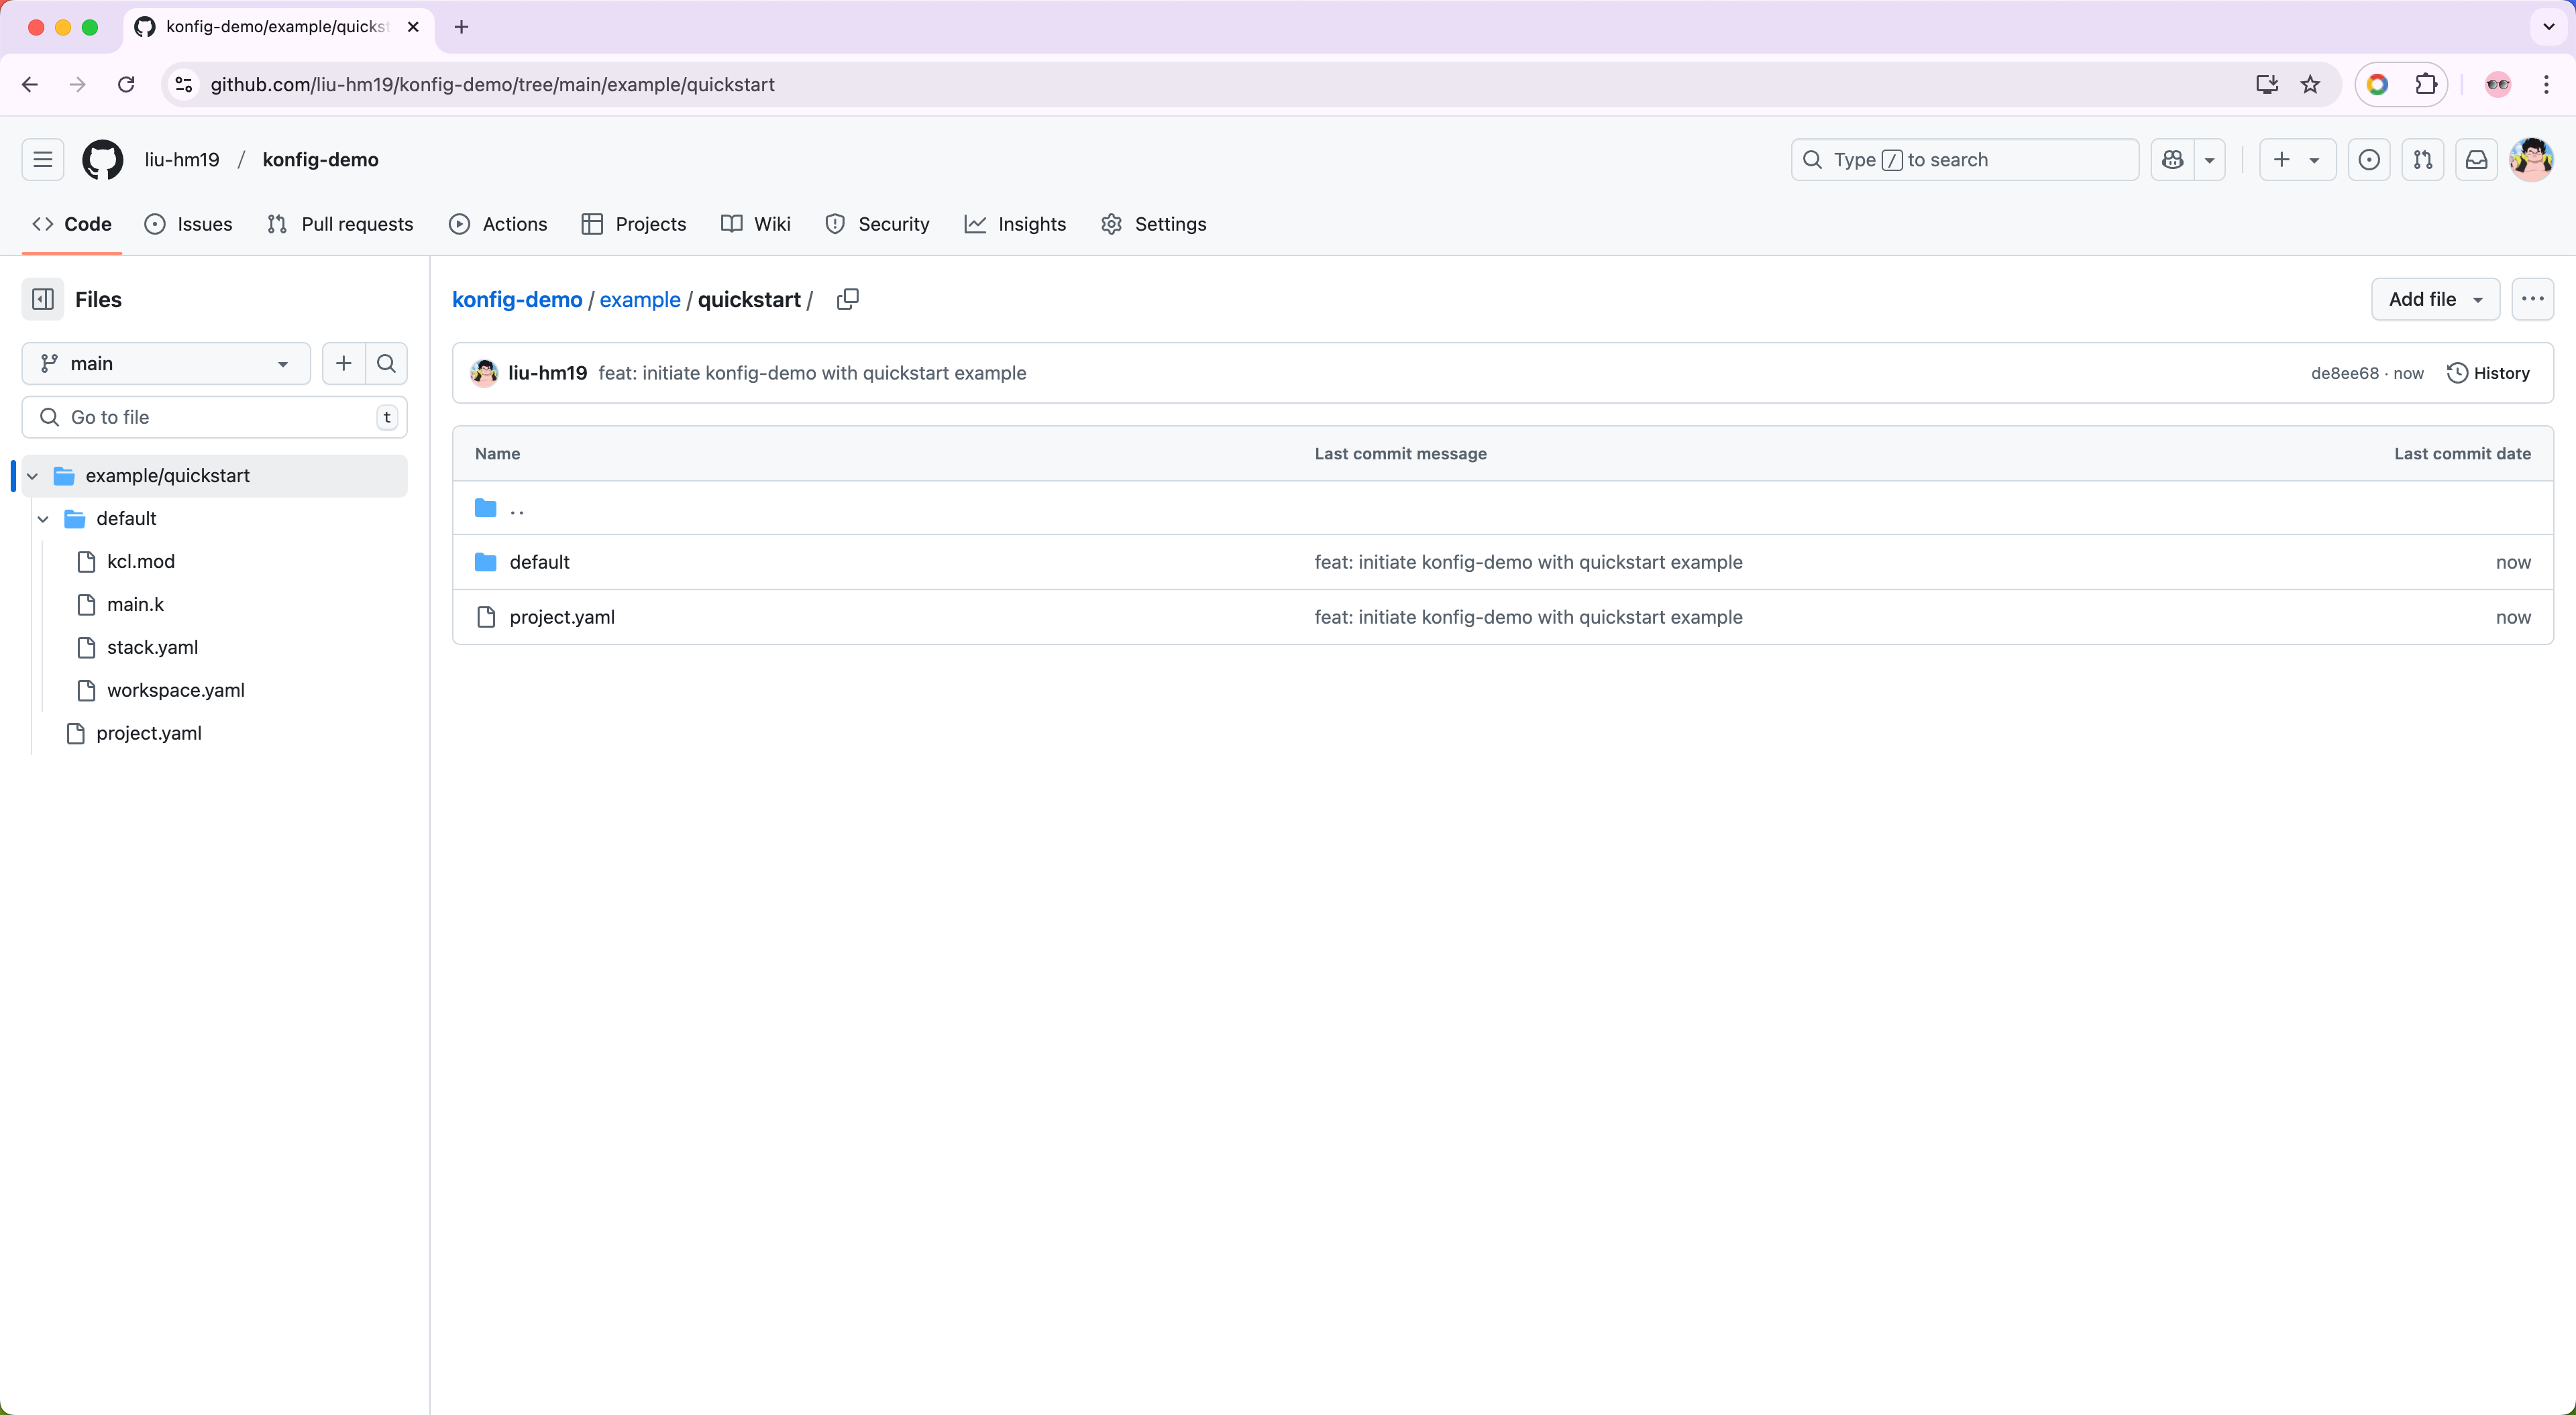Open commit History link
This screenshot has height=1415, width=2576.
click(2488, 373)
